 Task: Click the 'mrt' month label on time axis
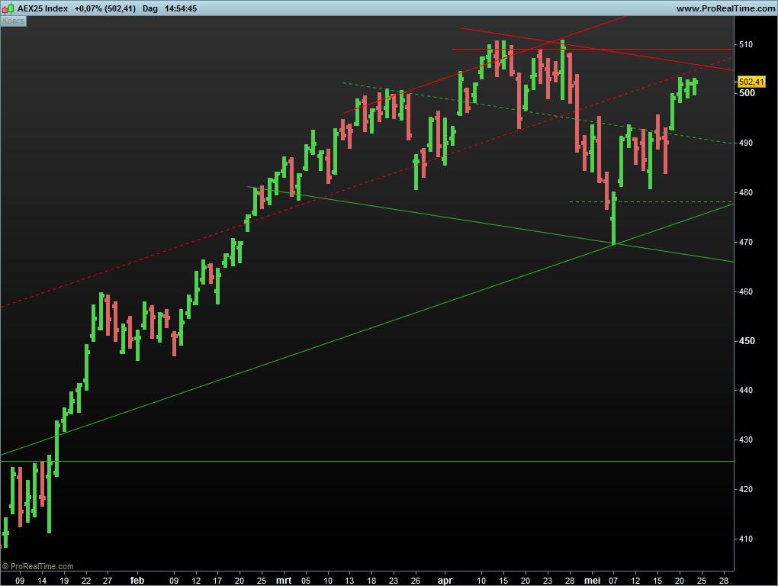click(283, 580)
